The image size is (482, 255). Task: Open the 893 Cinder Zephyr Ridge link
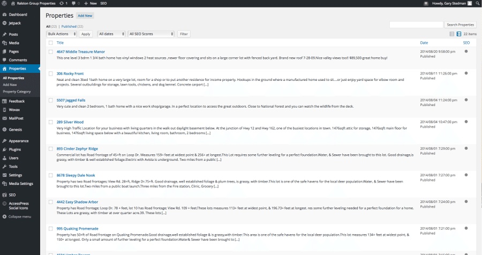pyautogui.click(x=77, y=148)
